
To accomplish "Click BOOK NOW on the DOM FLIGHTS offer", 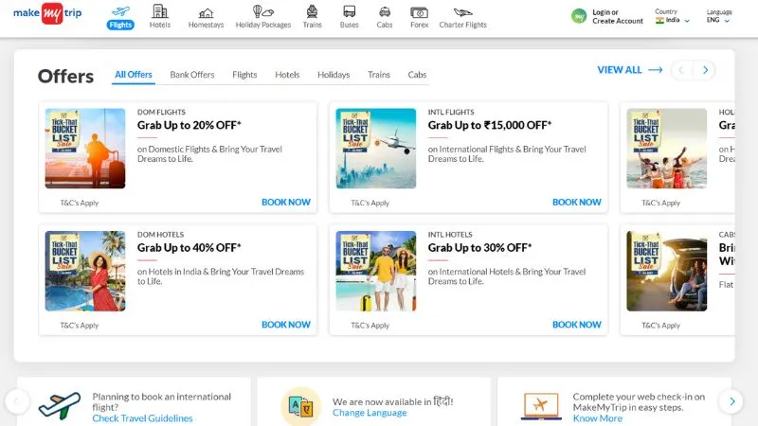I will (x=286, y=203).
